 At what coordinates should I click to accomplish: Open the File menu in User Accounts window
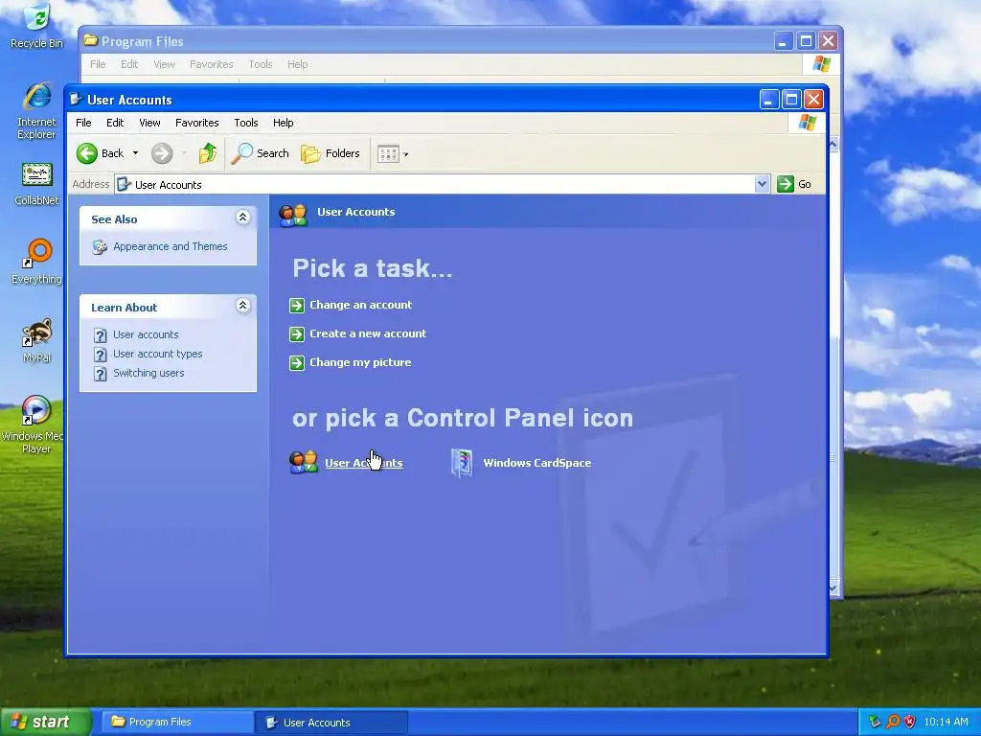coord(83,123)
